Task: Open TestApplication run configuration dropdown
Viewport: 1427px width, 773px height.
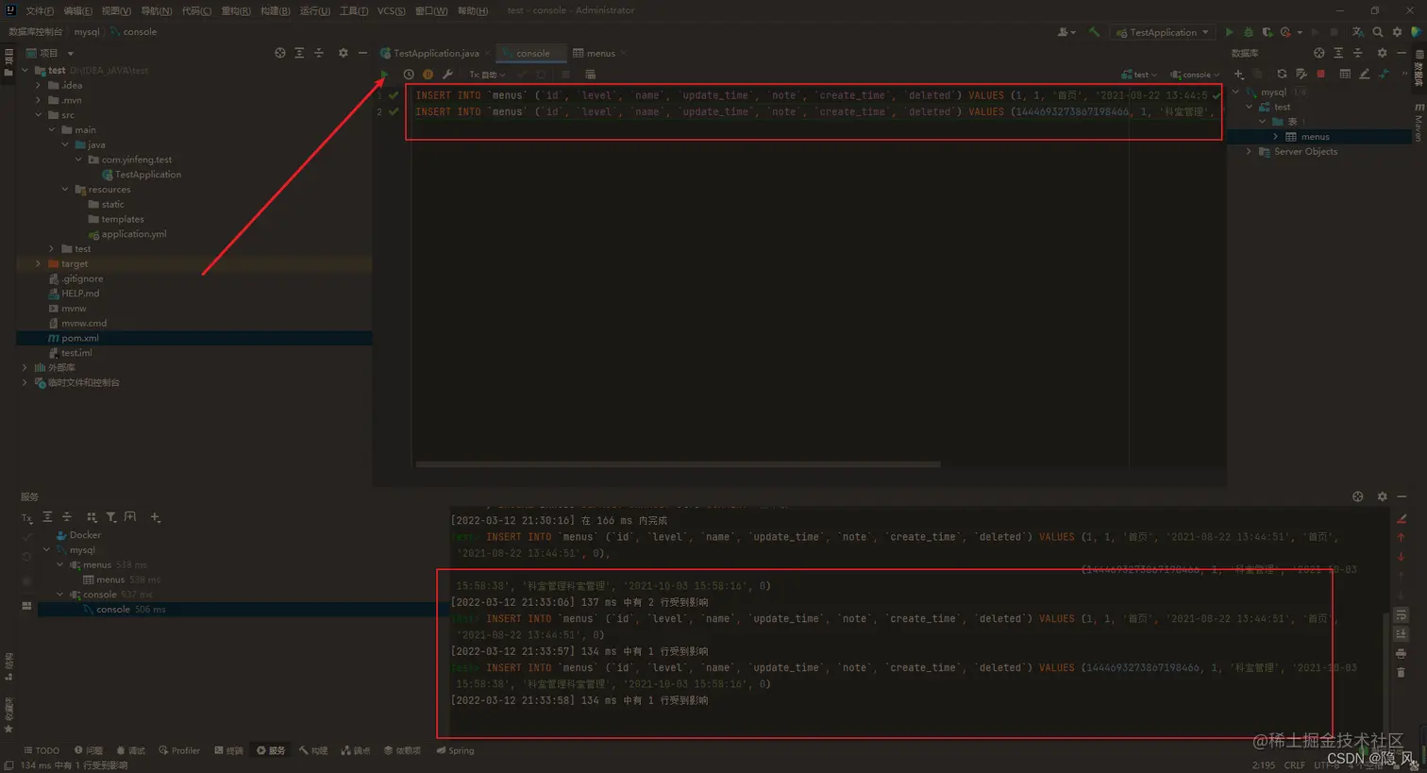Action: (x=1163, y=32)
